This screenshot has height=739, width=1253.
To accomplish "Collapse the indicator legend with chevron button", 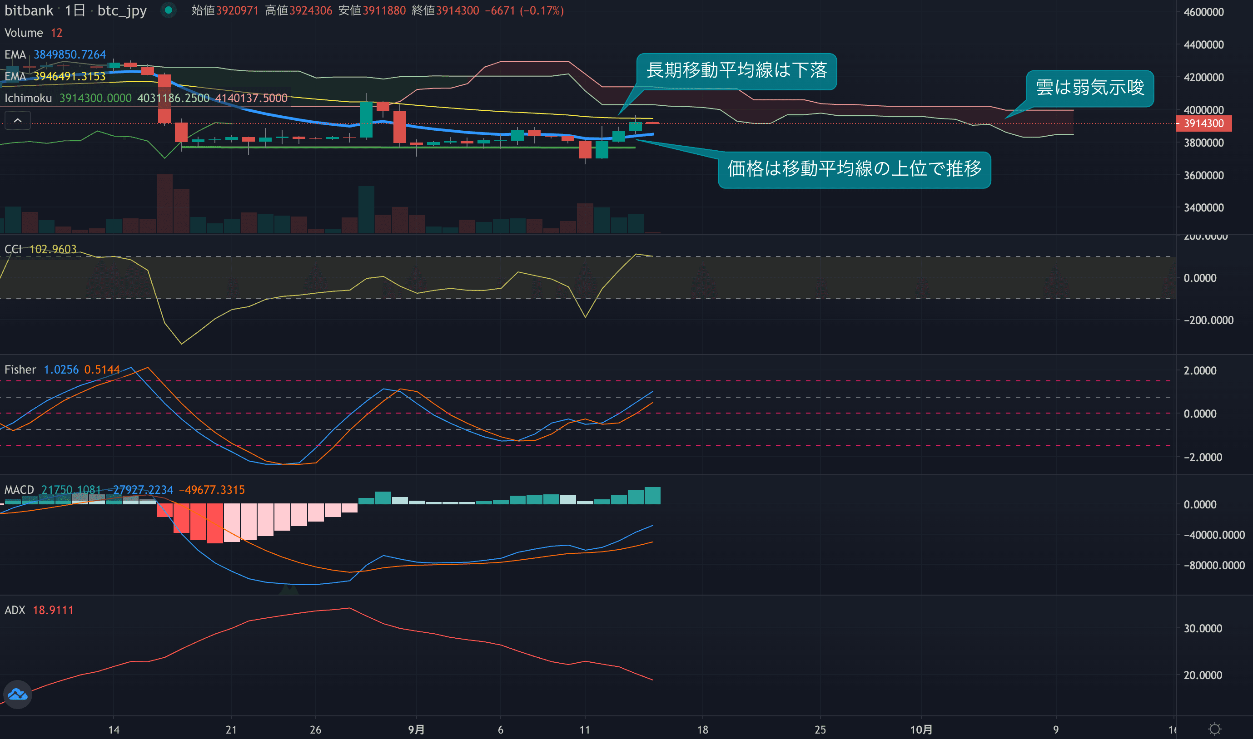I will 17,120.
